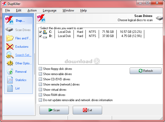Click the 16.57 GB (23.2%) free space value
The image size is (165, 122).
coord(131,32)
